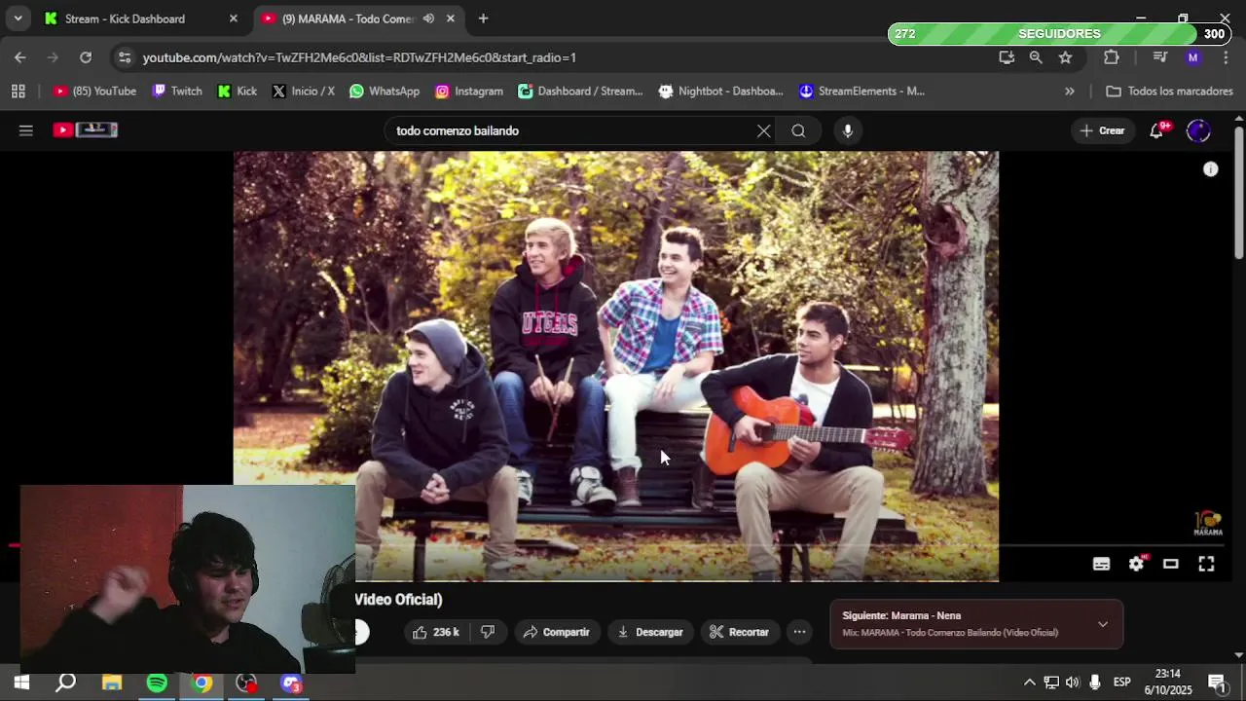Show the video info card icon
This screenshot has width=1246, height=701.
[1211, 169]
